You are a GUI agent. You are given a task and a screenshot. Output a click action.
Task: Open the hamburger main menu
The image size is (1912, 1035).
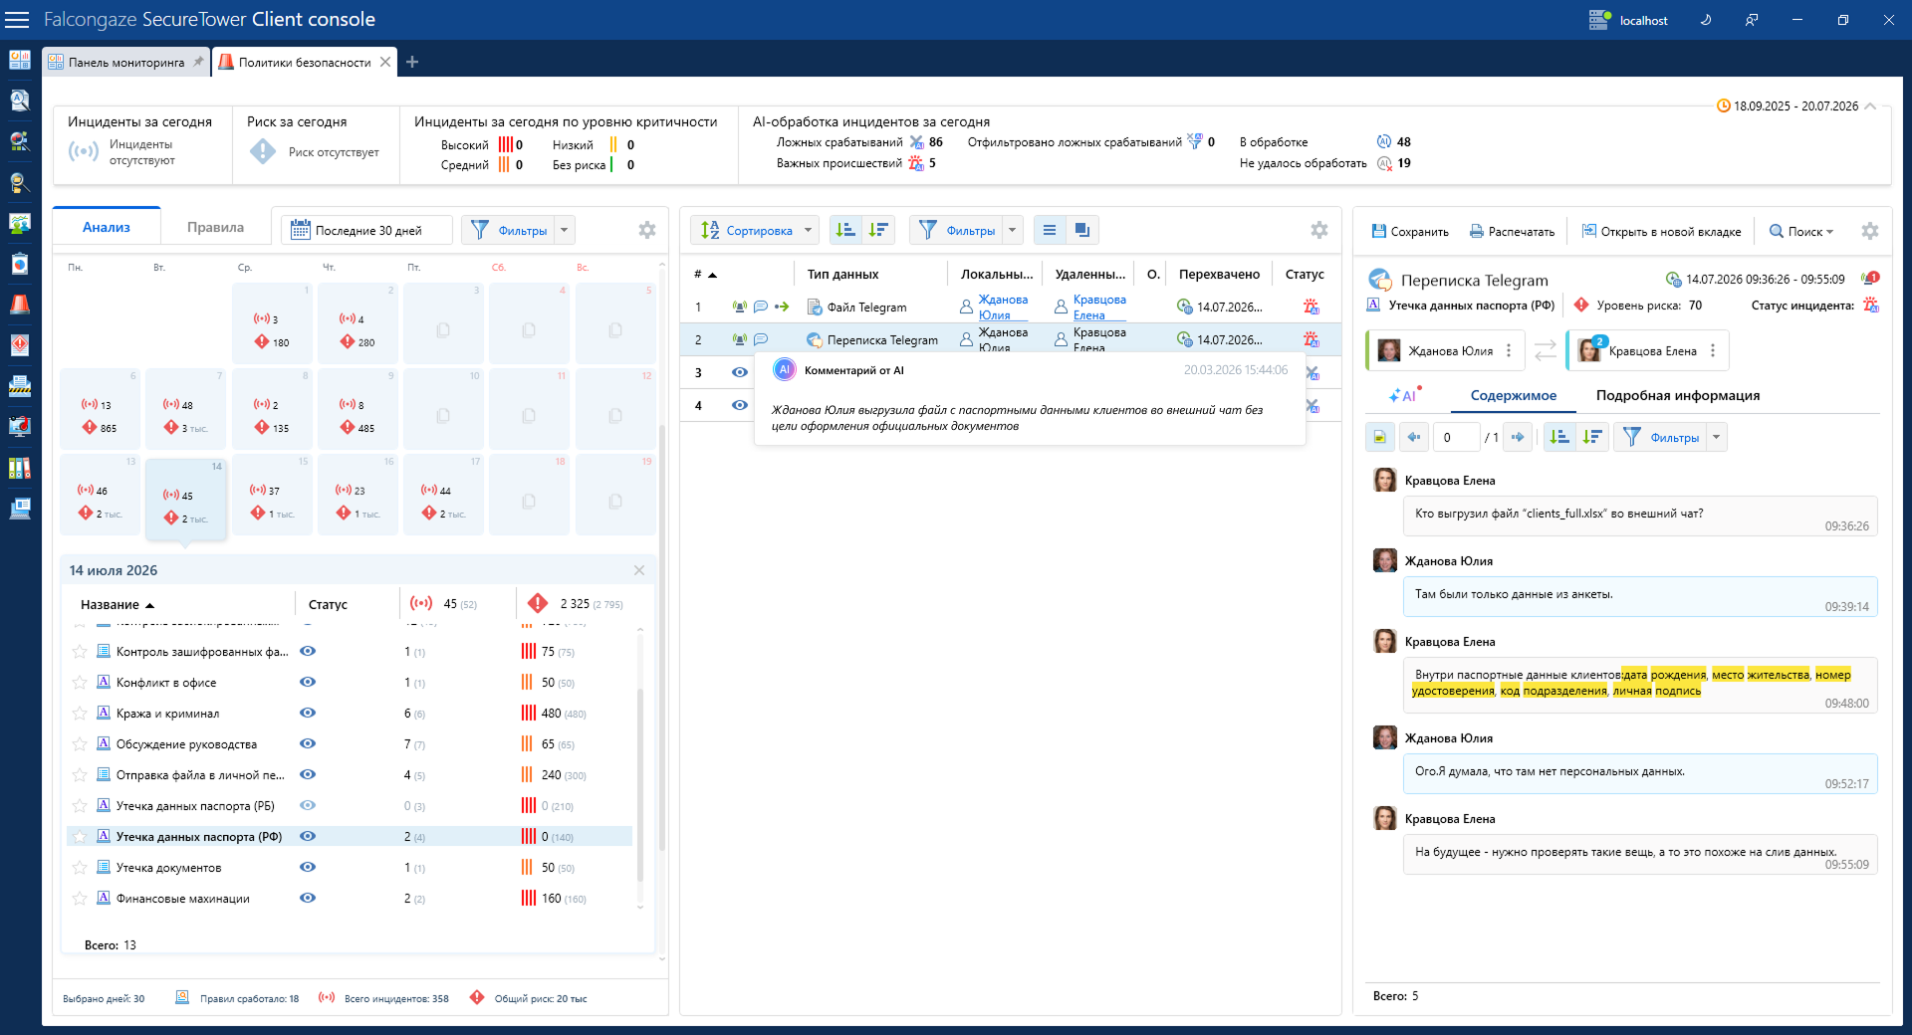[19, 20]
